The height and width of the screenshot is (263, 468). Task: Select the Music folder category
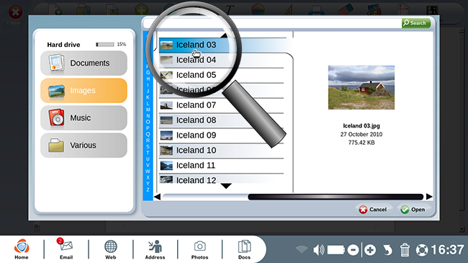click(84, 117)
